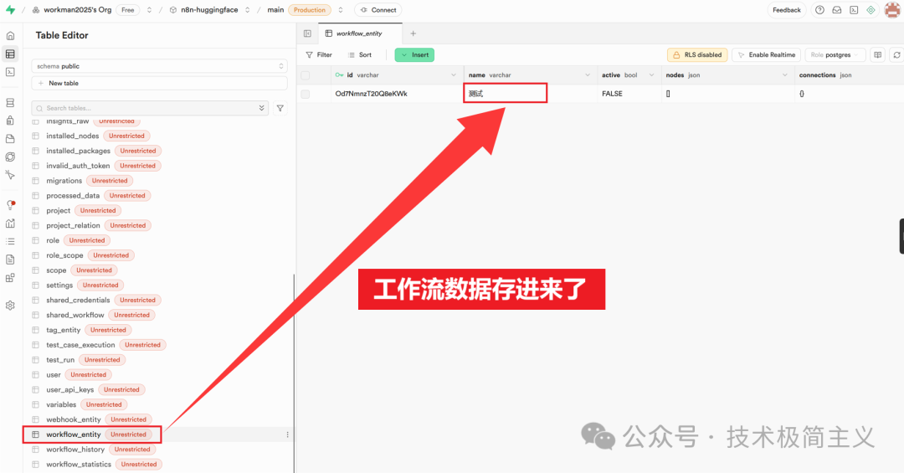Open API docs book icon in toolbar
The height and width of the screenshot is (473, 904).
[877, 54]
